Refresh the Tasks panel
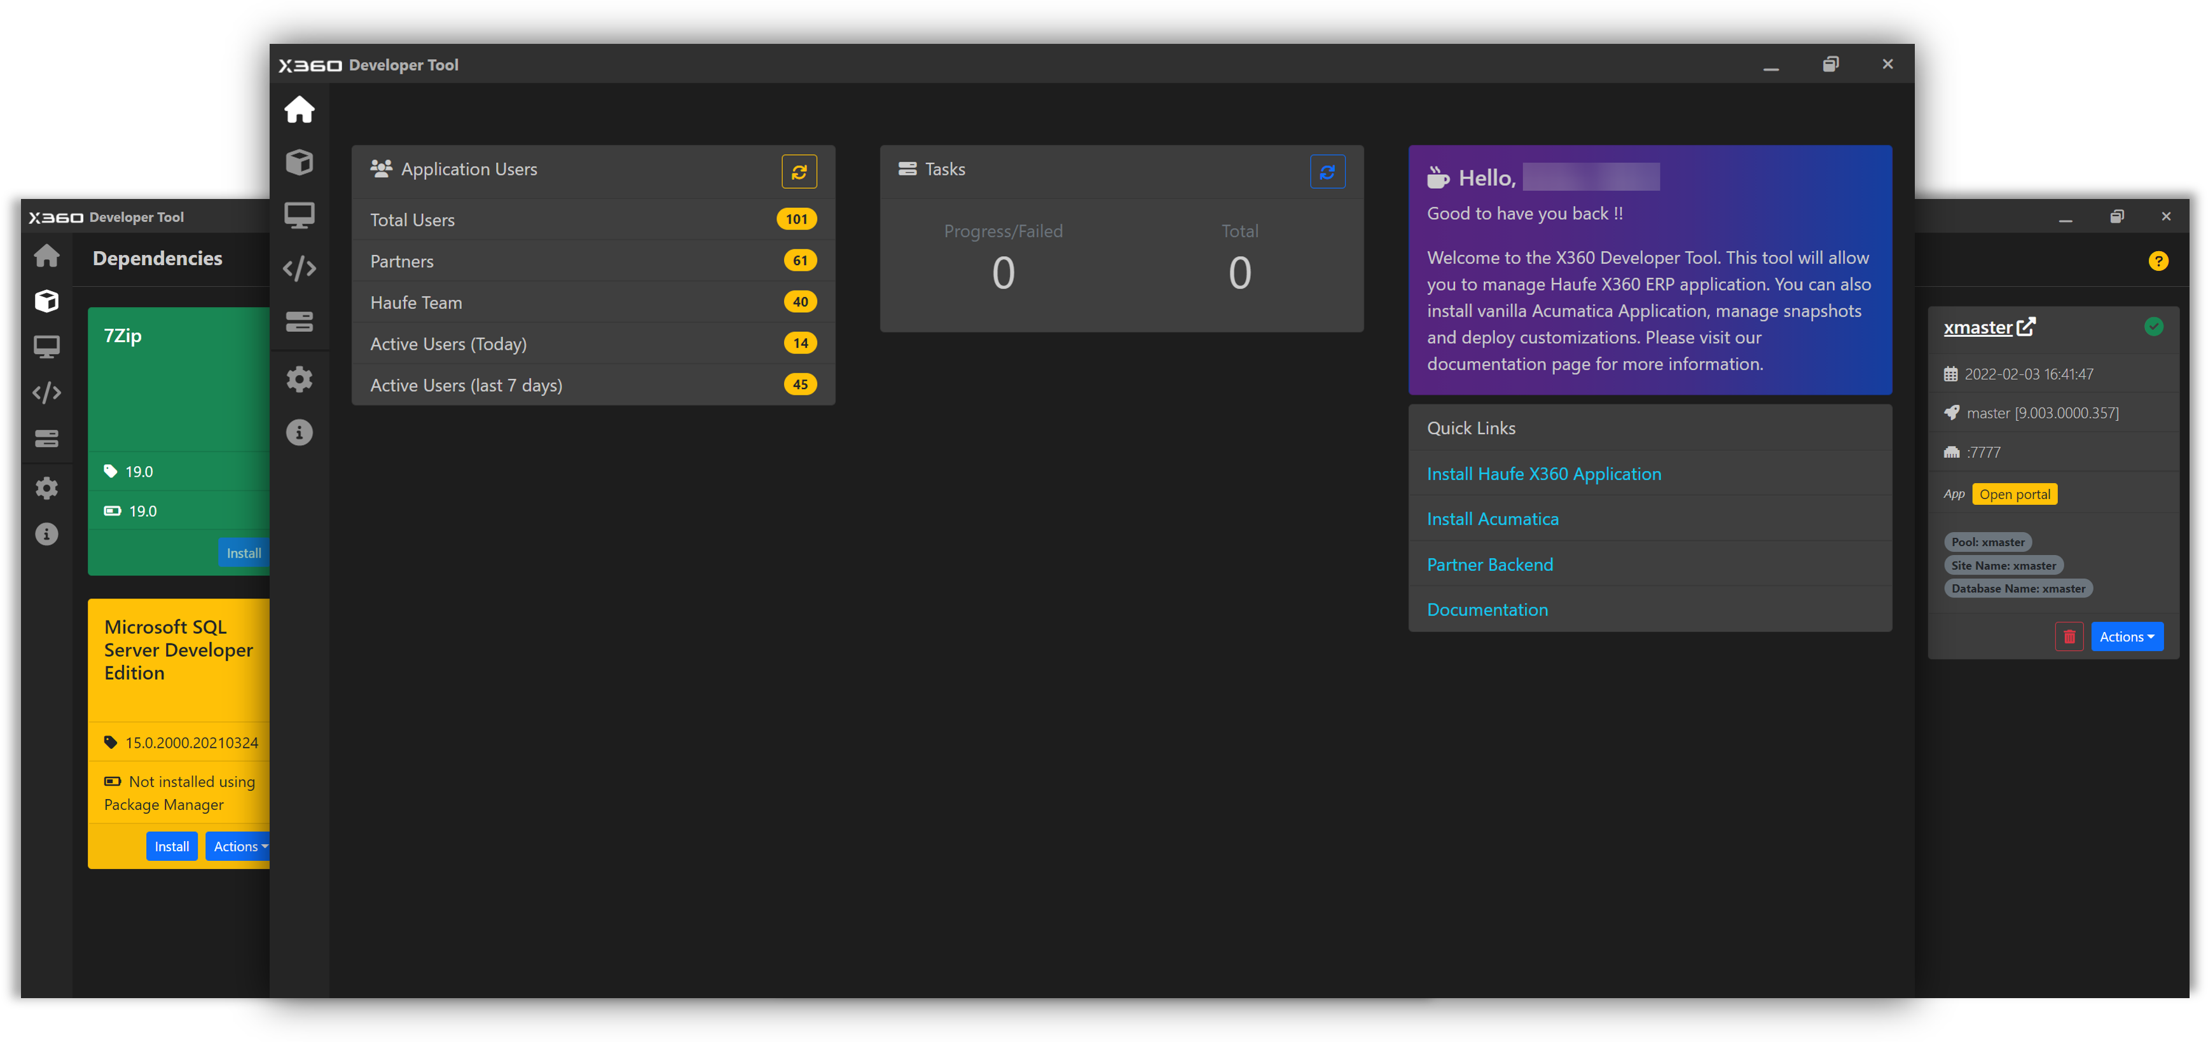Screen dimensions: 2208x1042 [1327, 172]
